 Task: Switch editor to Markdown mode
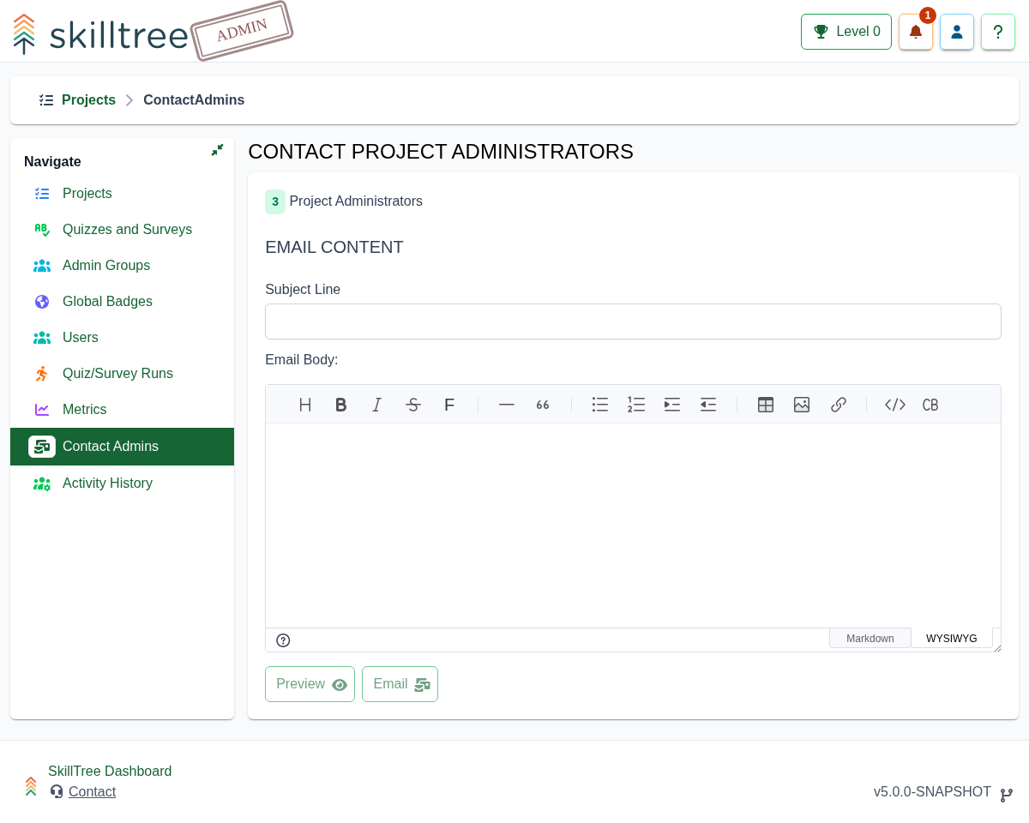[x=870, y=639]
